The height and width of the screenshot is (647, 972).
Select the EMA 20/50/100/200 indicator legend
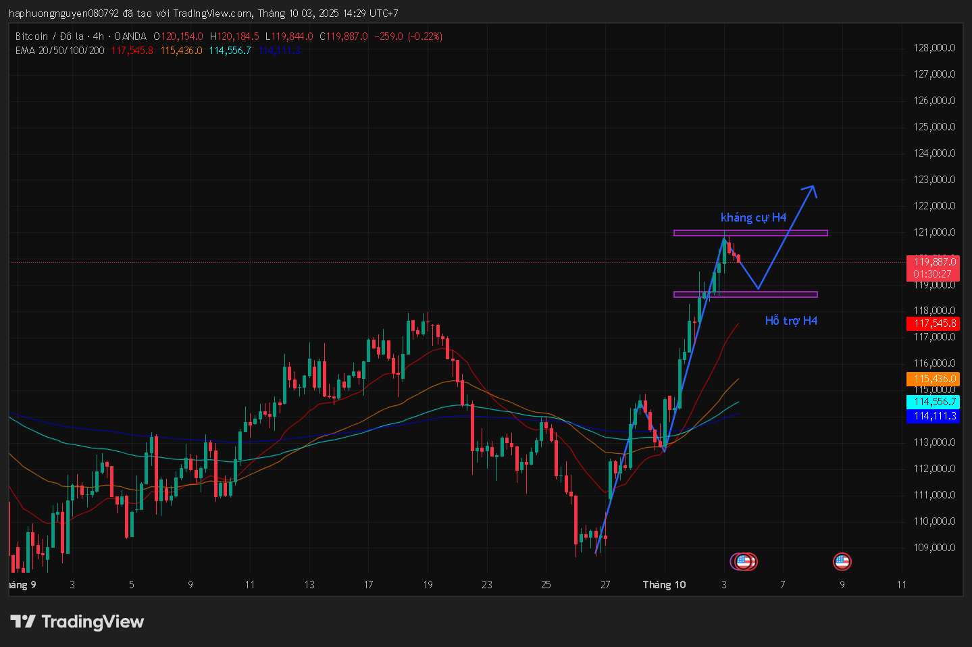click(60, 51)
